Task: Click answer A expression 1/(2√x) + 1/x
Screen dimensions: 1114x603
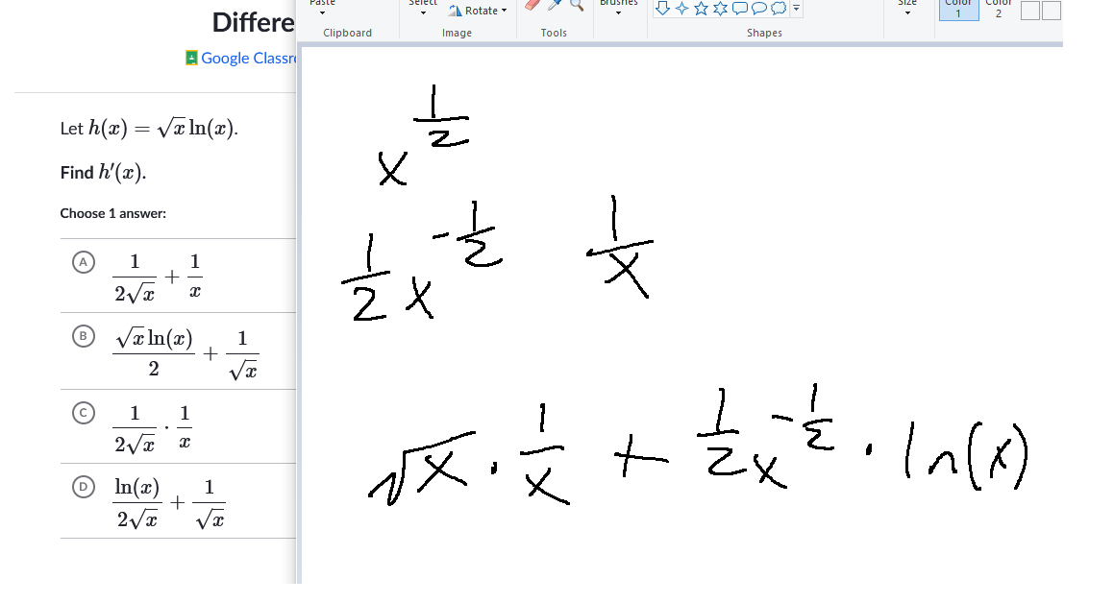Action: (158, 277)
